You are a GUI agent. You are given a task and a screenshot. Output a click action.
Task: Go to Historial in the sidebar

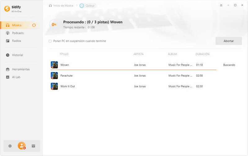(x=17, y=55)
